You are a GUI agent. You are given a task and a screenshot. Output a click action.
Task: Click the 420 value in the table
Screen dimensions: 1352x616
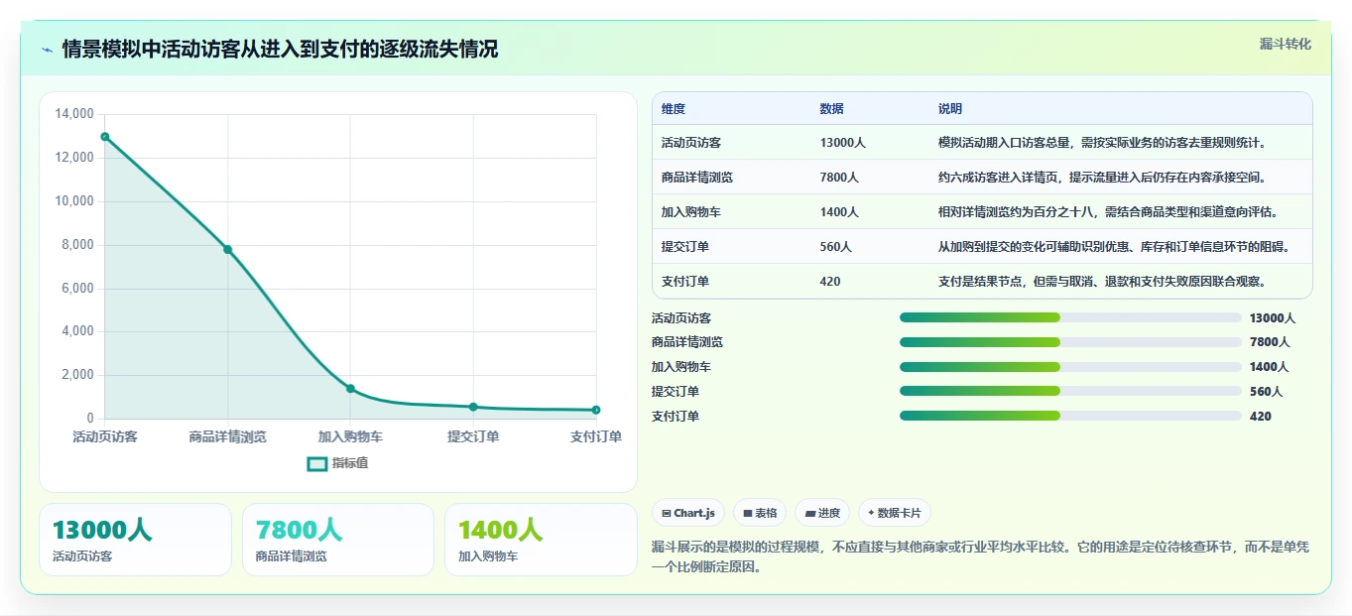[x=830, y=282]
